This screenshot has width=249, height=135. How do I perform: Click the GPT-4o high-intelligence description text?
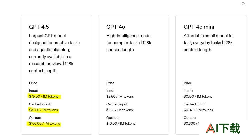[129, 43]
